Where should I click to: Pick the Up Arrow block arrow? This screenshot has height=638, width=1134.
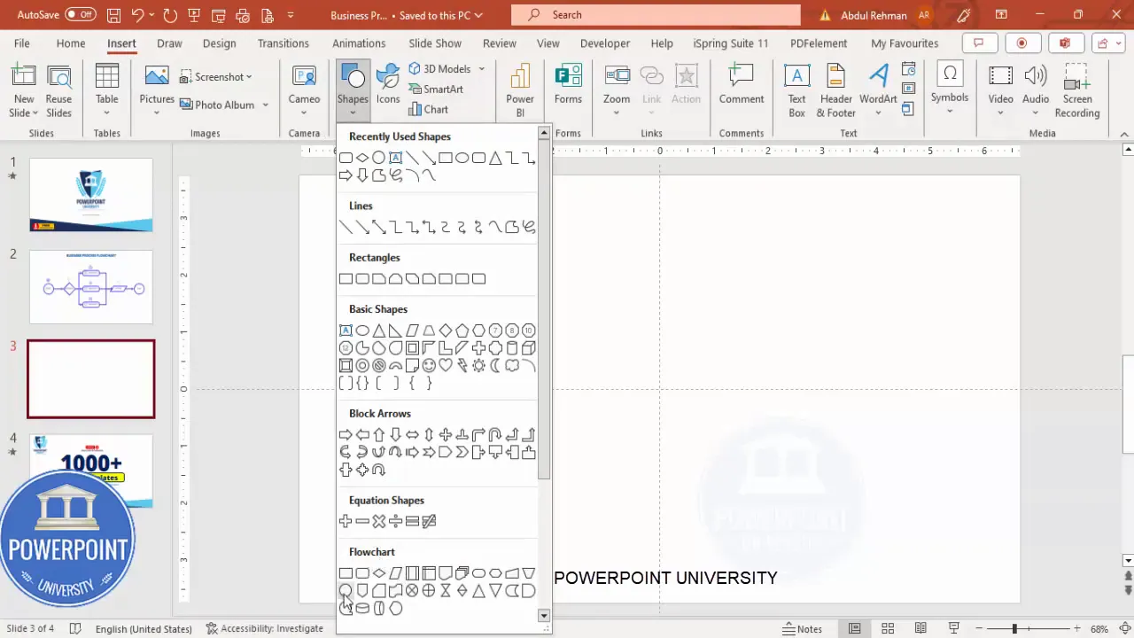pyautogui.click(x=379, y=435)
